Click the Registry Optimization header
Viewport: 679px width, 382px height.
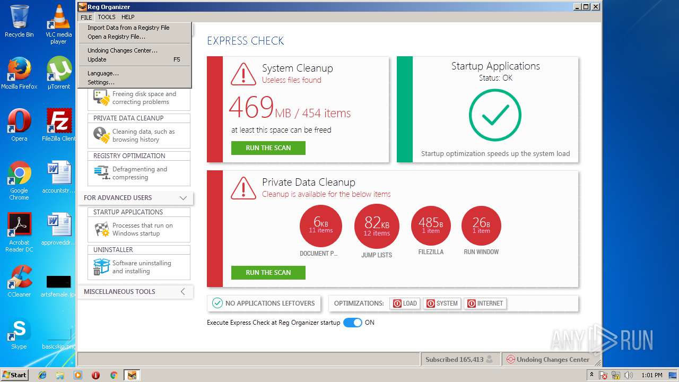[x=139, y=156]
